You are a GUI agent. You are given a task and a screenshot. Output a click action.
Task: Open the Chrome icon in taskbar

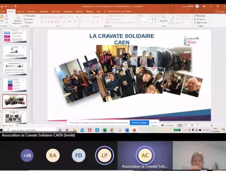112,130
